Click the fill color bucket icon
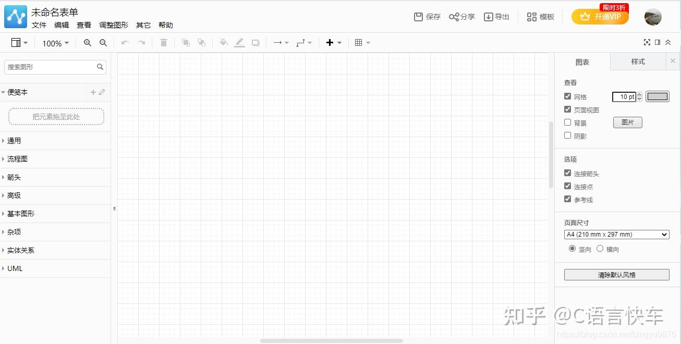The height and width of the screenshot is (344, 681). 224,43
